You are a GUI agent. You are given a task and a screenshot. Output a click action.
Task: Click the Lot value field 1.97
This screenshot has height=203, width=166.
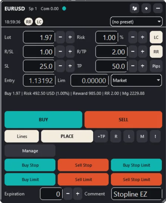[x=39, y=37]
